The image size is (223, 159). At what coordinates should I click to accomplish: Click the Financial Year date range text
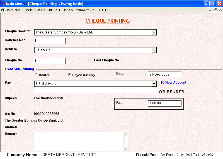187,155
